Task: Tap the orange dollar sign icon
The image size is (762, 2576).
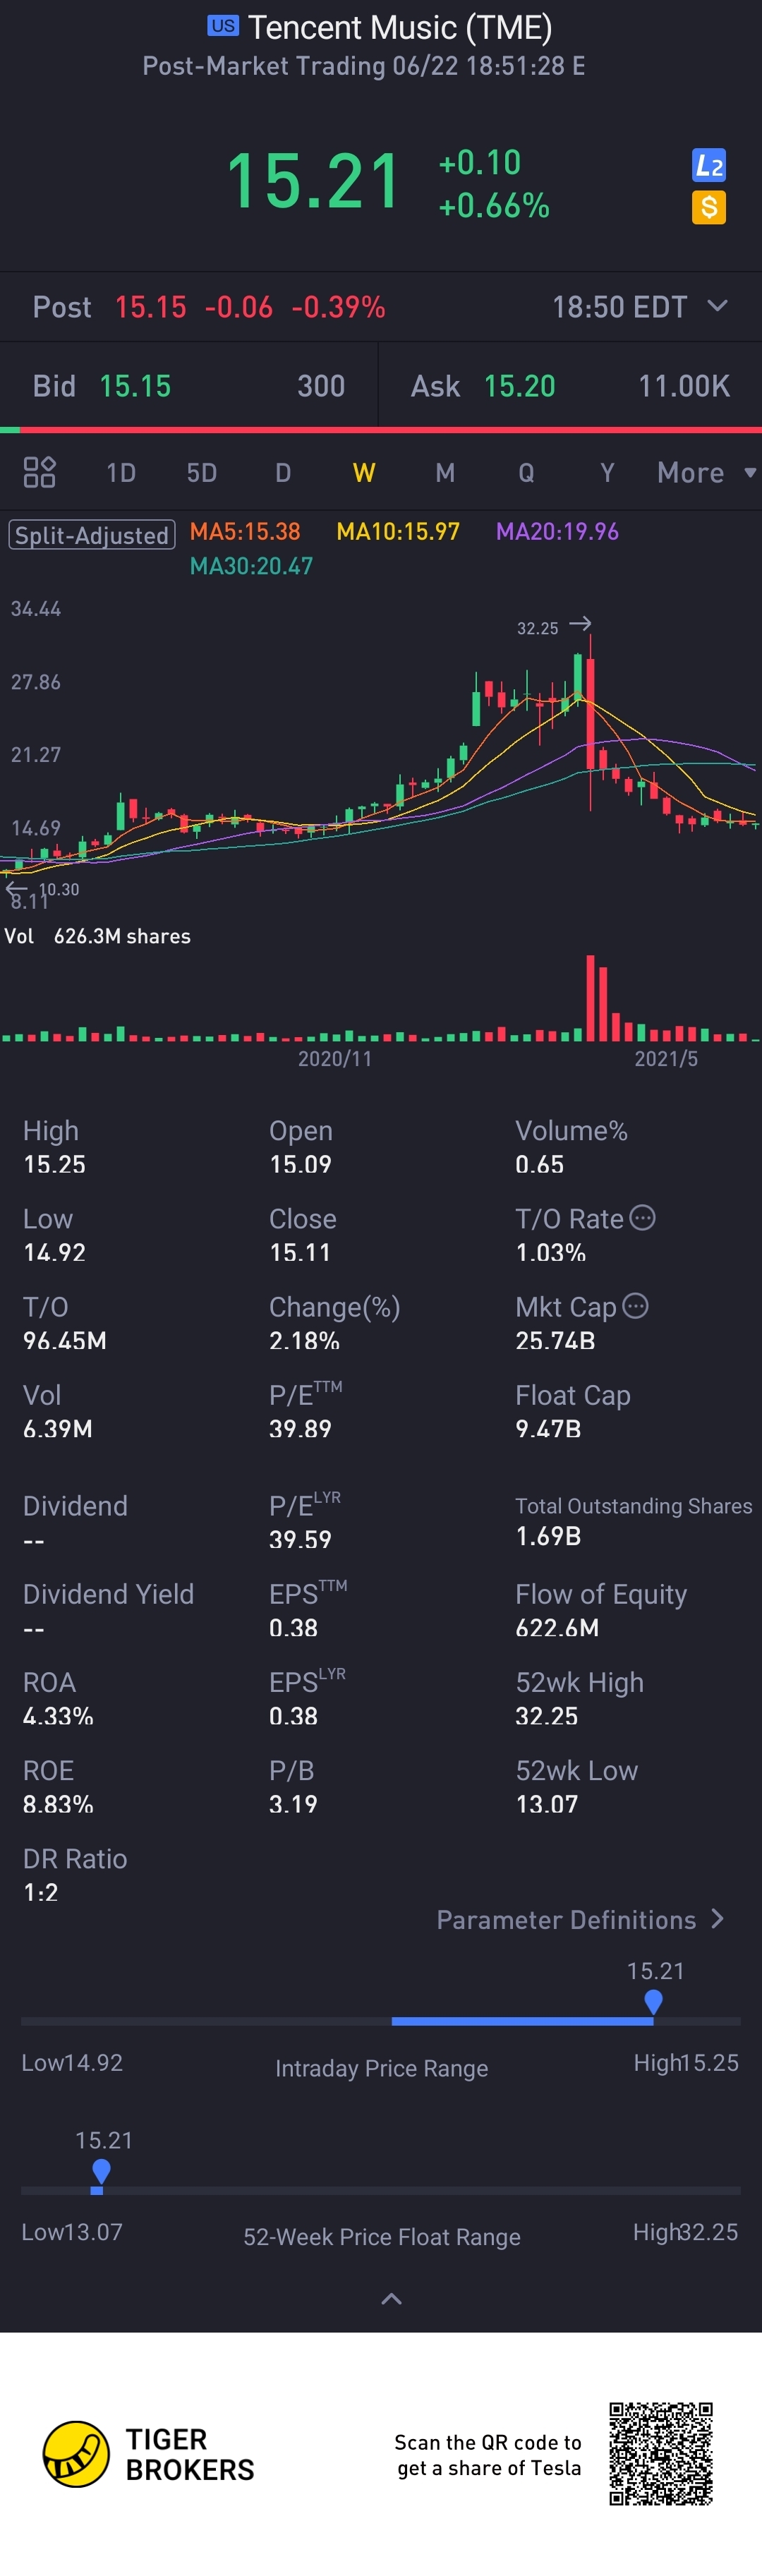Action: 708,208
